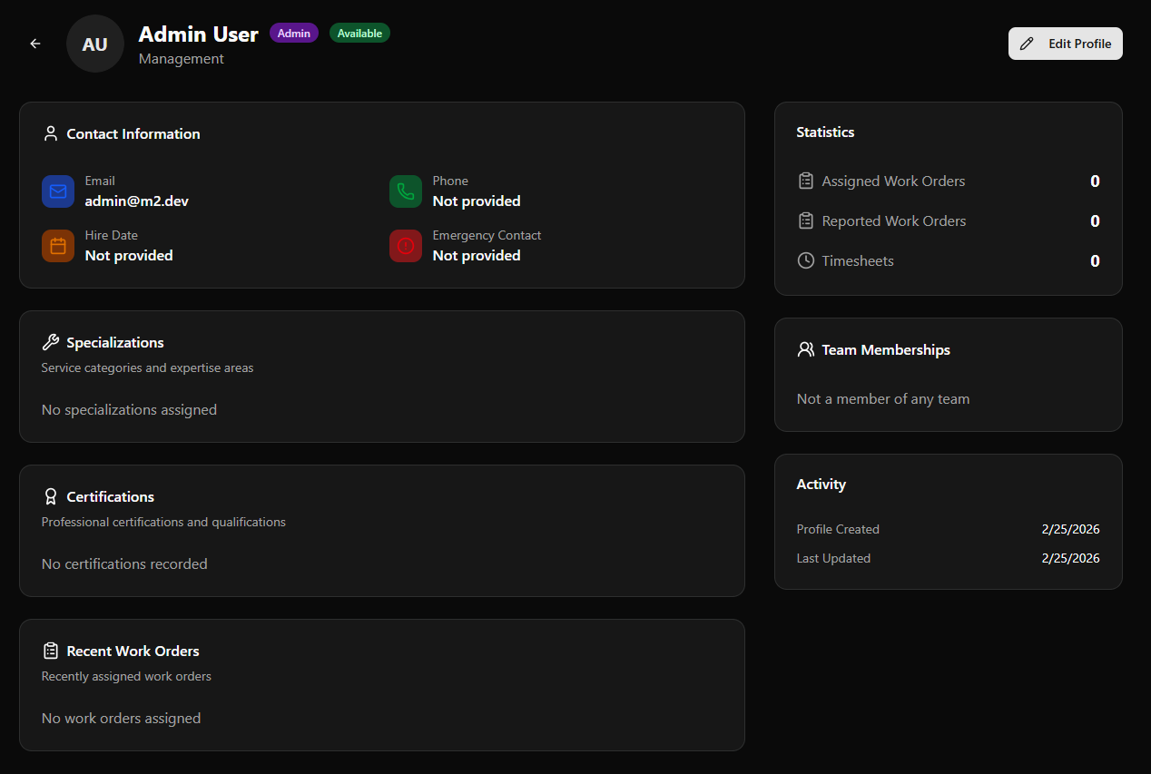Click the Statistics heading
This screenshot has width=1151, height=774.
click(x=826, y=132)
